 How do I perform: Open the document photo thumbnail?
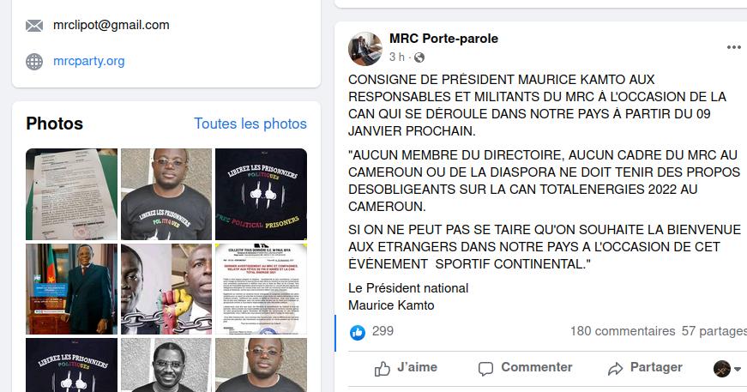71,194
